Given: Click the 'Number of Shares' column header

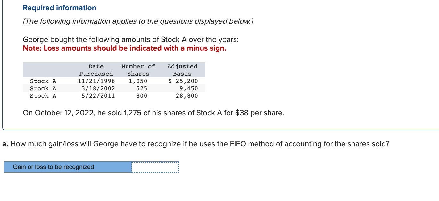Looking at the screenshot, I should click(138, 70).
